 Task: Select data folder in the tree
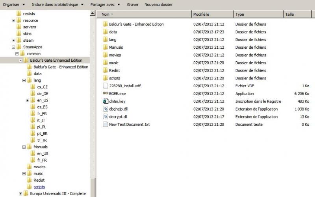pyautogui.click(x=37, y=74)
